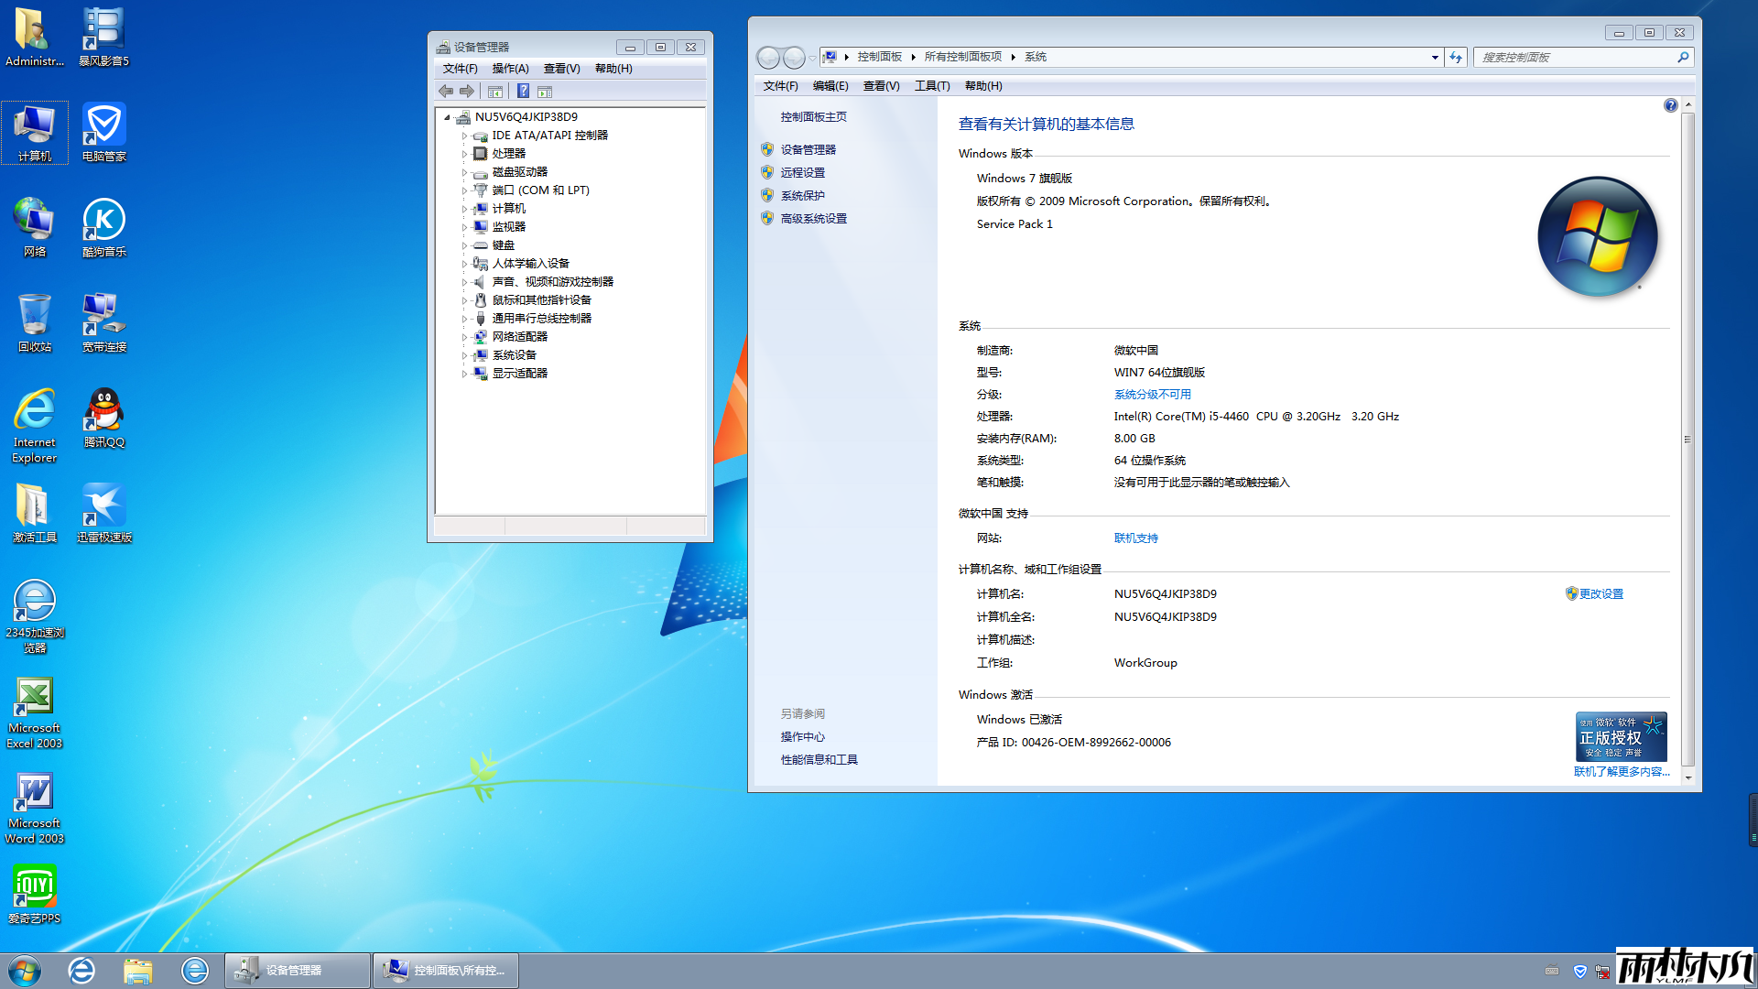Click the blue help question icon in System window
Viewport: 1758px width, 989px height.
pos(1670,106)
